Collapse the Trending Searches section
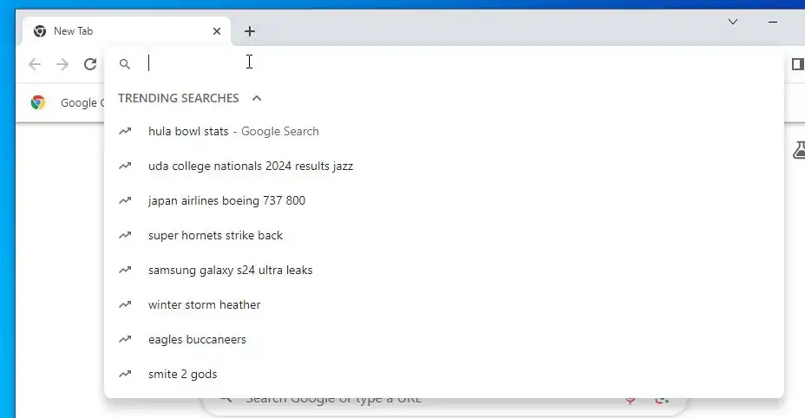This screenshot has width=805, height=418. (257, 98)
